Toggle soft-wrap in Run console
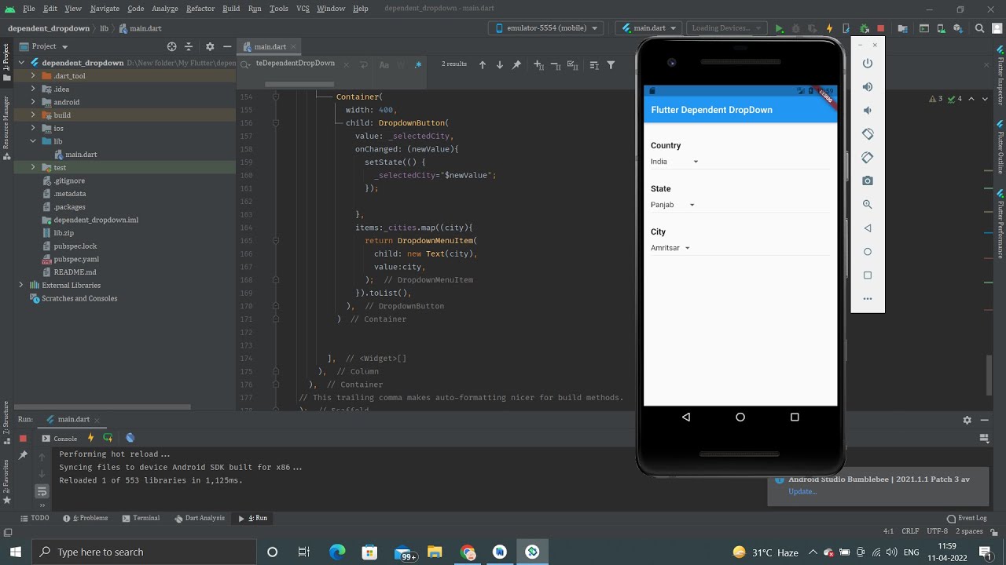Screen dimensions: 1006x565 42,491
